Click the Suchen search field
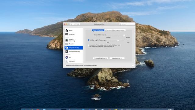Screen dimensions: 195x110 click(x=127, y=24)
